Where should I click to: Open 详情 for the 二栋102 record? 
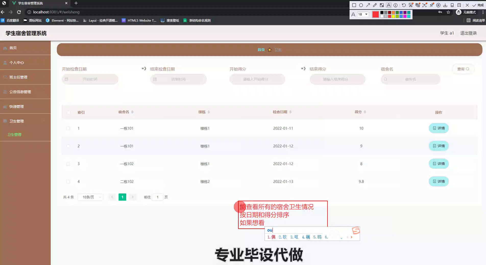tap(439, 181)
